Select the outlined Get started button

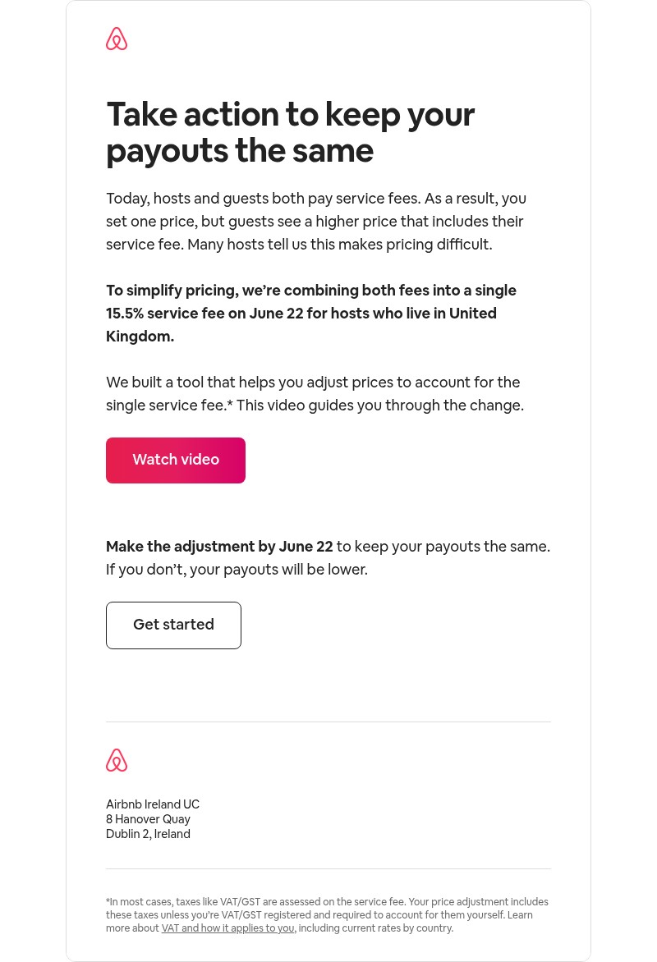pyautogui.click(x=173, y=625)
